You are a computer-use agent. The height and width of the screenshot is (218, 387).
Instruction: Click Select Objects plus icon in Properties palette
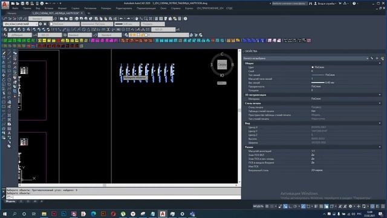[377, 58]
